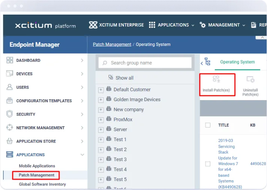
Task: Open the Applications top menu
Action: pos(172,25)
